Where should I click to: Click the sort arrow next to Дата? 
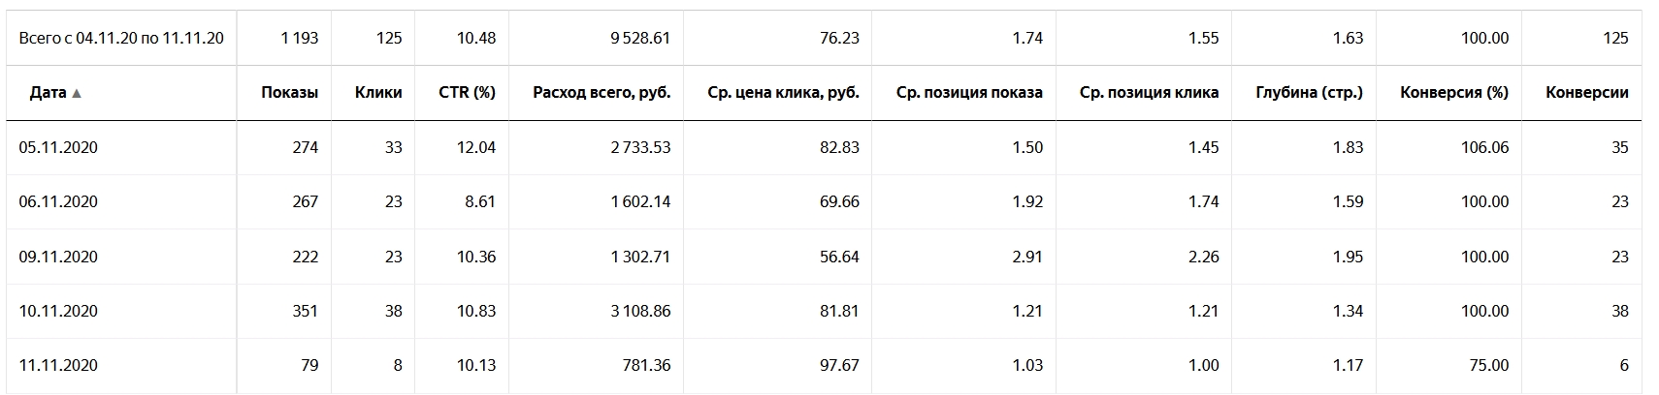77,93
